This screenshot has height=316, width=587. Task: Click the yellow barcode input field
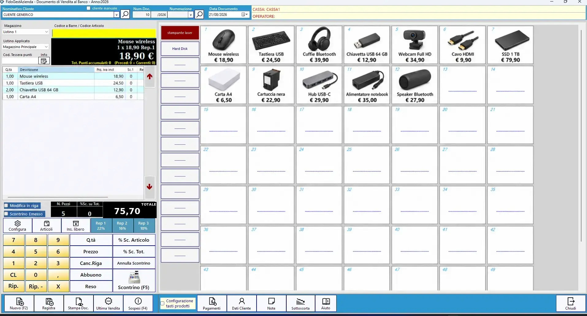(104, 33)
